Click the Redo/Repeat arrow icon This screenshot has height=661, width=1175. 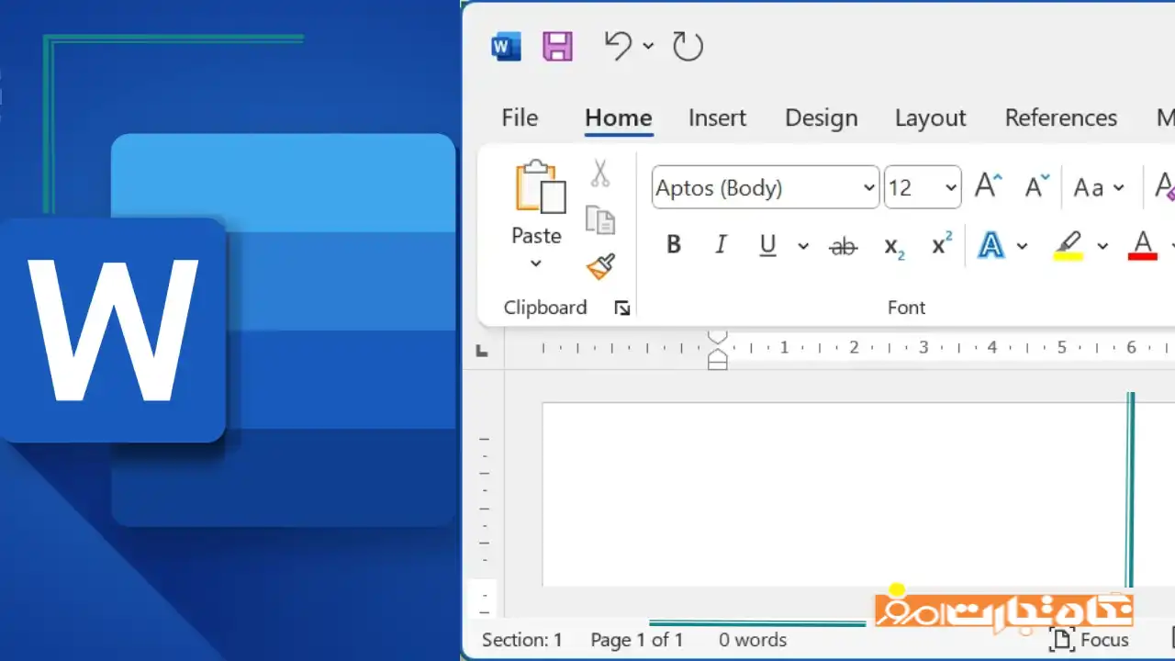[x=688, y=46]
